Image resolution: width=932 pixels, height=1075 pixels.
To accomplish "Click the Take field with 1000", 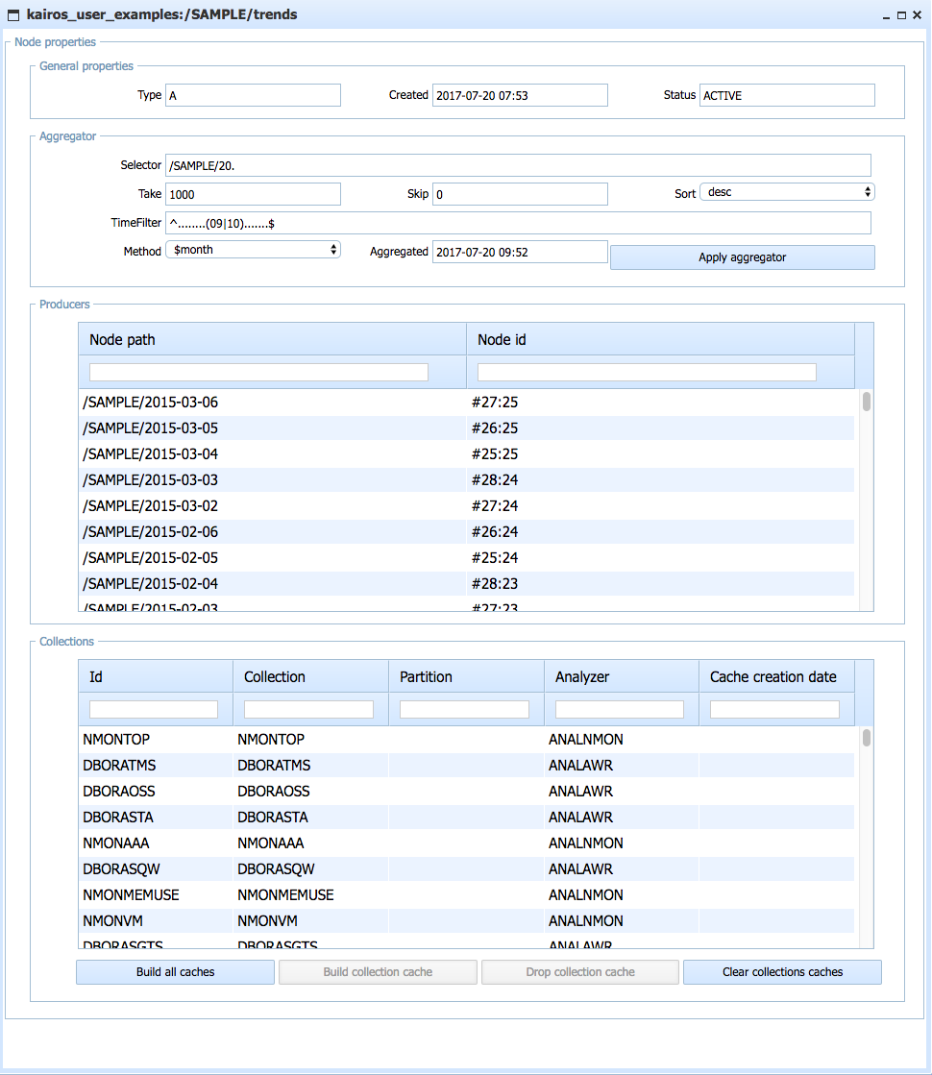I will tap(253, 194).
